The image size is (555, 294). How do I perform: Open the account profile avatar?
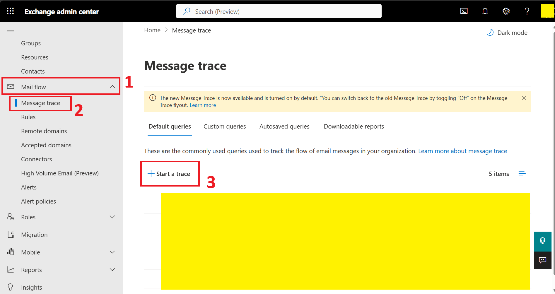click(x=547, y=11)
